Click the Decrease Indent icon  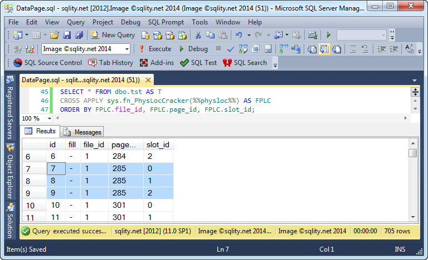381,49
